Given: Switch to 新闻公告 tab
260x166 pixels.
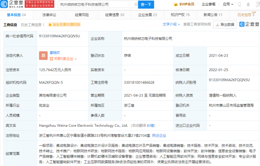Looking at the screenshot, I should [x=213, y=15].
